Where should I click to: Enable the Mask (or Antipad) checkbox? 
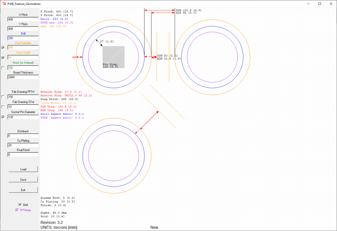tap(3, 68)
